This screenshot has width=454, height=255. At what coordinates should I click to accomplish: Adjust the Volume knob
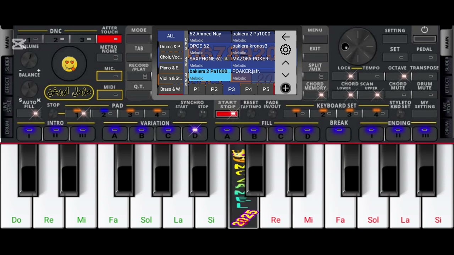29,60
